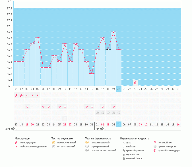The width and height of the screenshot is (192, 167).
Task: Click the lowest temperature point on day 15
Action: (92, 74)
